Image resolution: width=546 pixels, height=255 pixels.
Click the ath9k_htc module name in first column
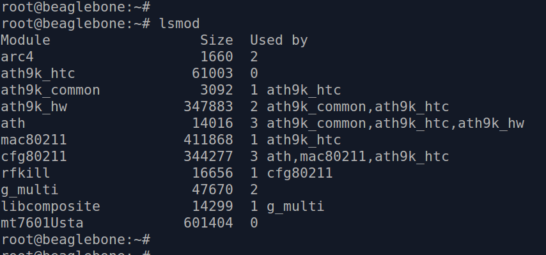38,73
